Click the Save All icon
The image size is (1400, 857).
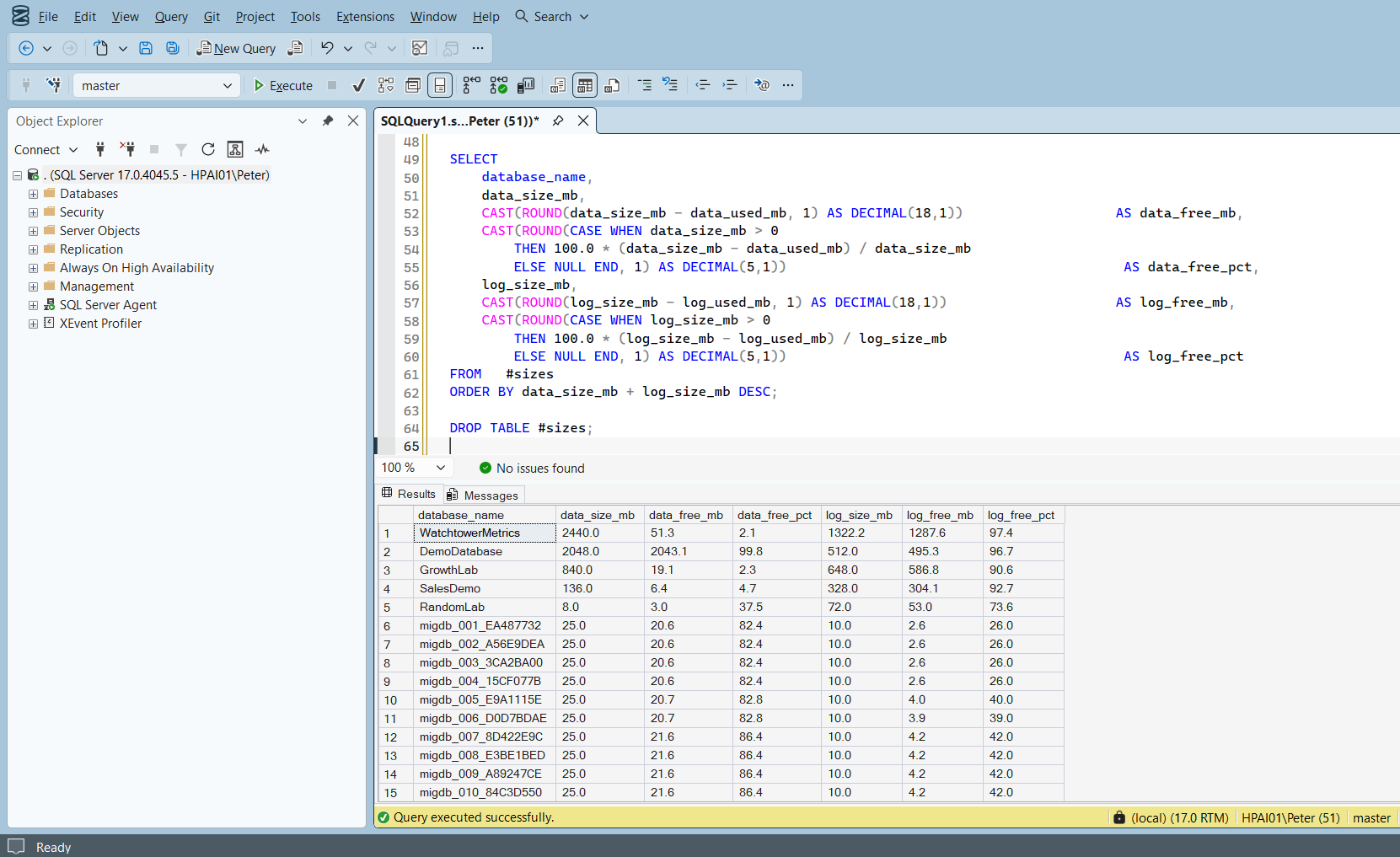(x=173, y=48)
